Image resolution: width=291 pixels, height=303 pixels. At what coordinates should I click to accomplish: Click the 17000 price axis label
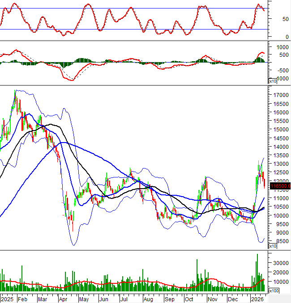280,95
